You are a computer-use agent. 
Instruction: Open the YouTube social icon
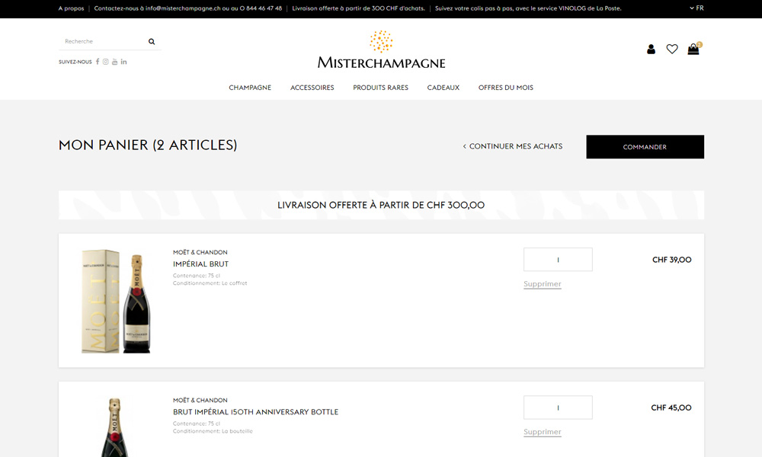pos(115,62)
